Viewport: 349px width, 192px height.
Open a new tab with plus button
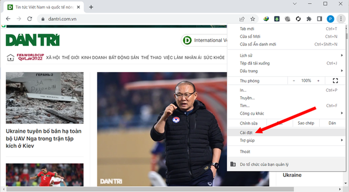91,7
